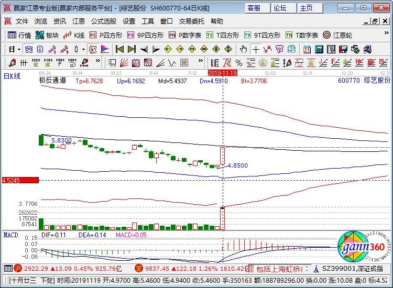Jump to the first bar icon

click(119, 49)
